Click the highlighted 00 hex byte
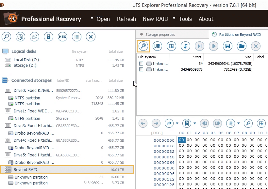 click(x=181, y=140)
